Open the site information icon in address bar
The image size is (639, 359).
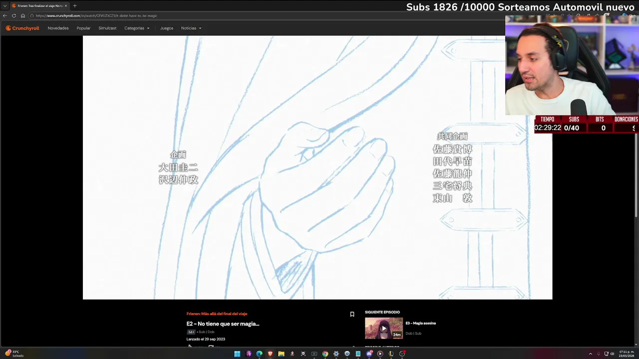coord(32,15)
